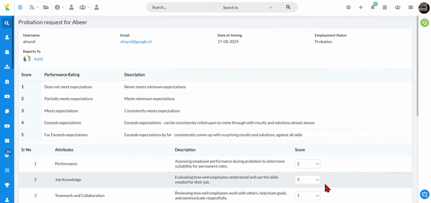The height and width of the screenshot is (203, 431).
Task: Click the page vertical scrollbar
Action: pyautogui.click(x=418, y=66)
